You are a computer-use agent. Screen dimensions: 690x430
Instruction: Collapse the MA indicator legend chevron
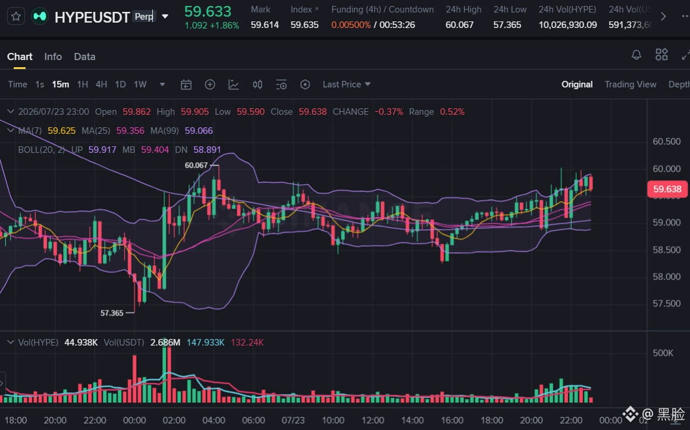click(11, 131)
